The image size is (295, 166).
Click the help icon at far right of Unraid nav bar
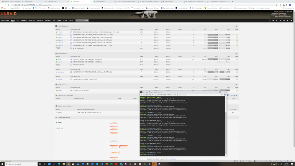291,20
